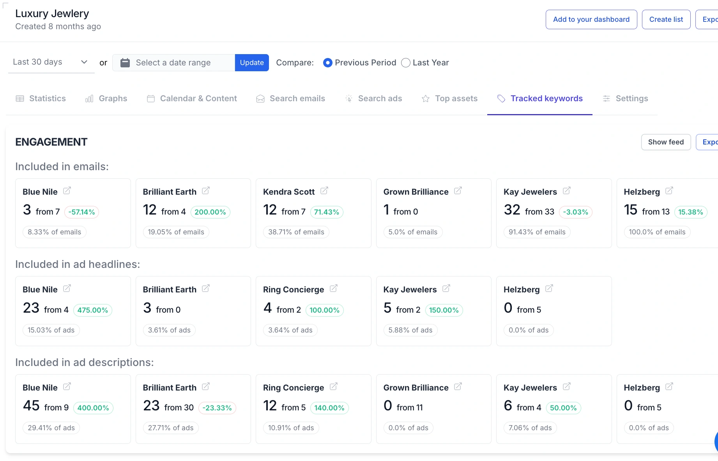
Task: Switch to the Statistics tab
Action: coord(41,99)
